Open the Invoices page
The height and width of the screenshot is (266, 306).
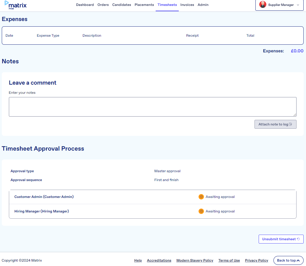tap(187, 5)
